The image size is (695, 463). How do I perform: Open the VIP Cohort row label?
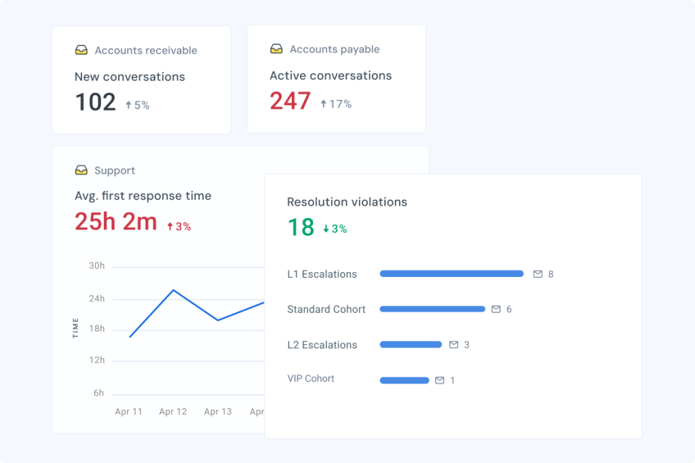(x=311, y=379)
